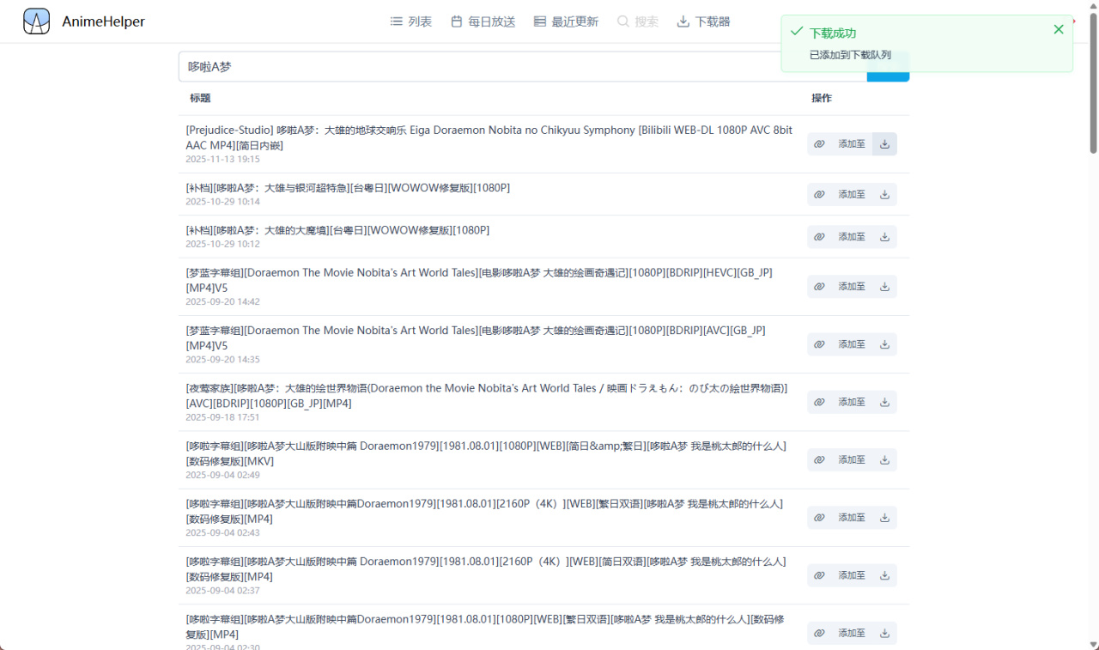Click 添加至 for 夜莺家族 绘世界物语

click(x=852, y=402)
